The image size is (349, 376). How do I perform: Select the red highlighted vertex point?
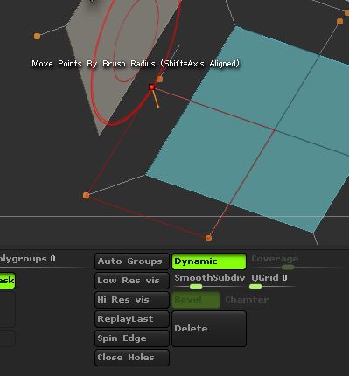[151, 87]
